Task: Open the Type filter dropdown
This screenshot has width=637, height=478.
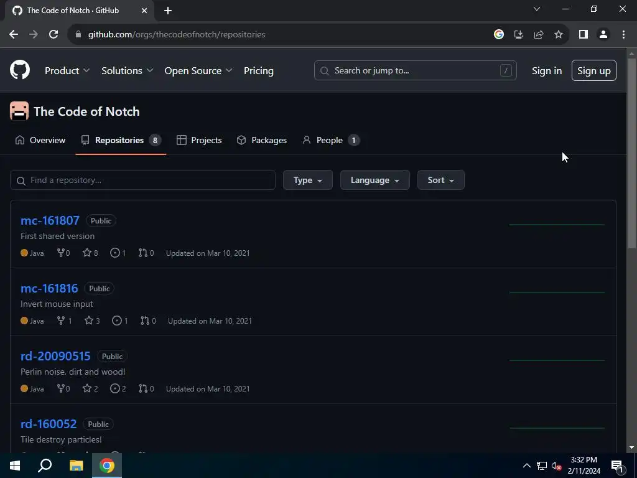Action: click(307, 180)
